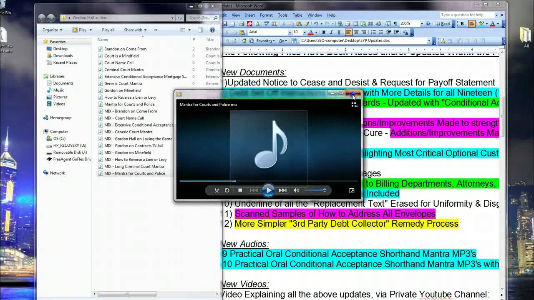Click the Play all button in Explorer
534x300 pixels.
(x=108, y=30)
